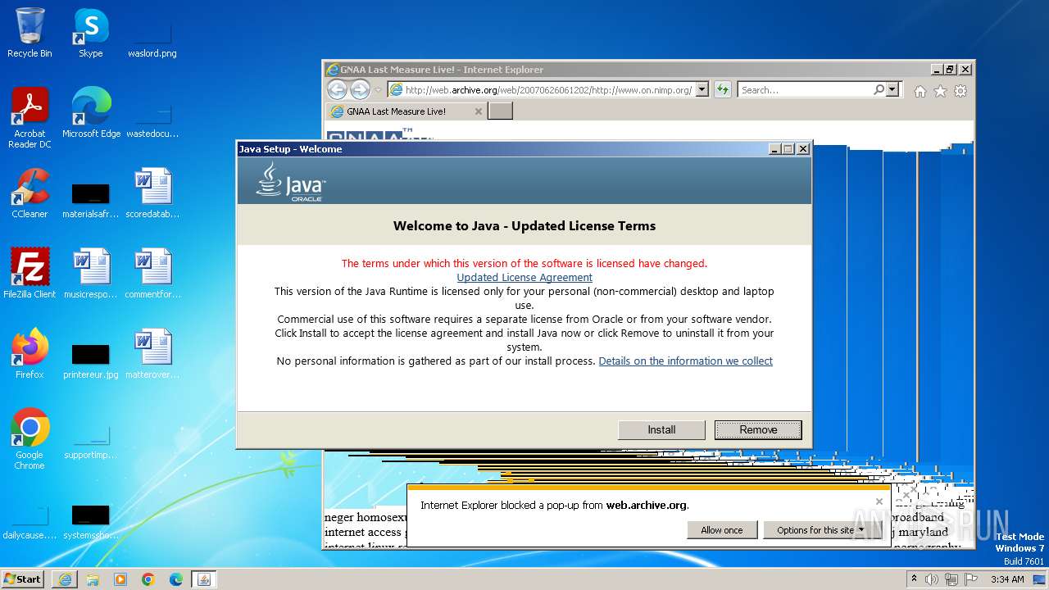Open Details on the information we collect
The image size is (1049, 590).
click(686, 361)
